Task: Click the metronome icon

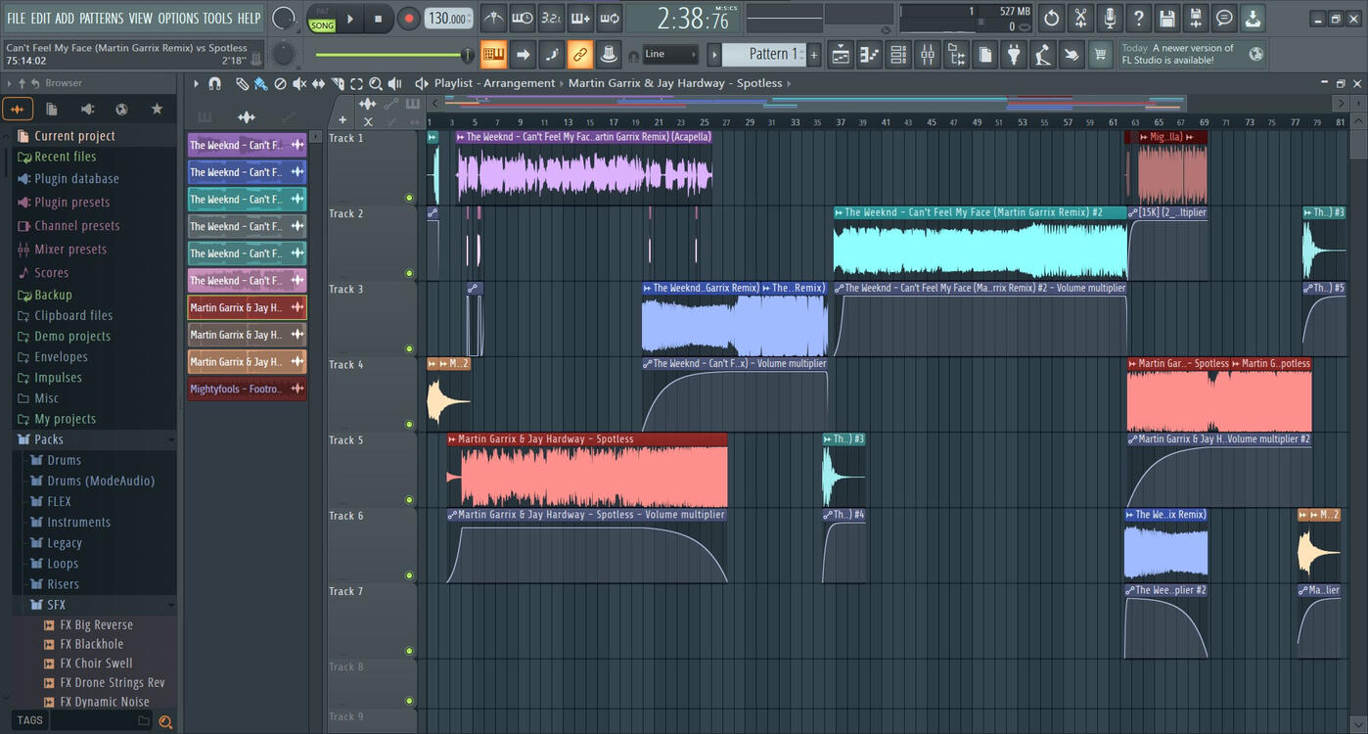Action: pos(493,18)
